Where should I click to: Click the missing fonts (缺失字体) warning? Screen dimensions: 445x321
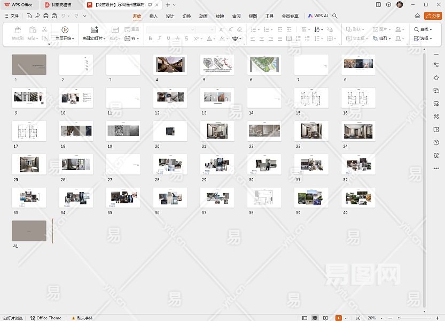click(81, 318)
